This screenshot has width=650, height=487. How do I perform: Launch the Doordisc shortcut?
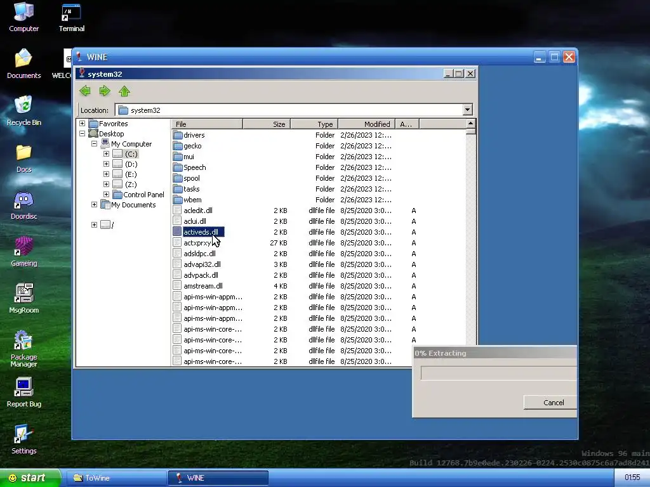pyautogui.click(x=23, y=205)
